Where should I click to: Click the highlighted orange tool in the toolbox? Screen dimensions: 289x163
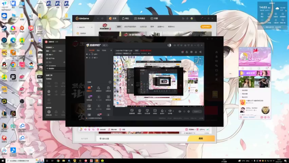point(89,89)
